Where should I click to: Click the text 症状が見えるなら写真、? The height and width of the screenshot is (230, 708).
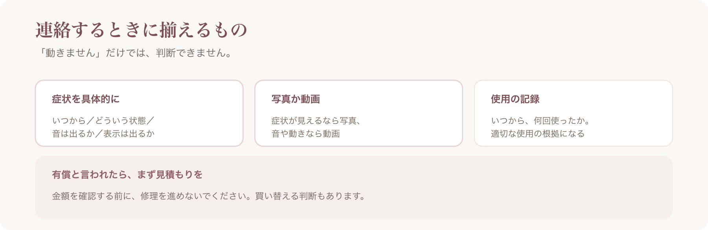(317, 121)
